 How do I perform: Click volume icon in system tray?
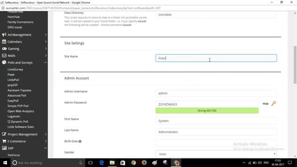[260, 163]
